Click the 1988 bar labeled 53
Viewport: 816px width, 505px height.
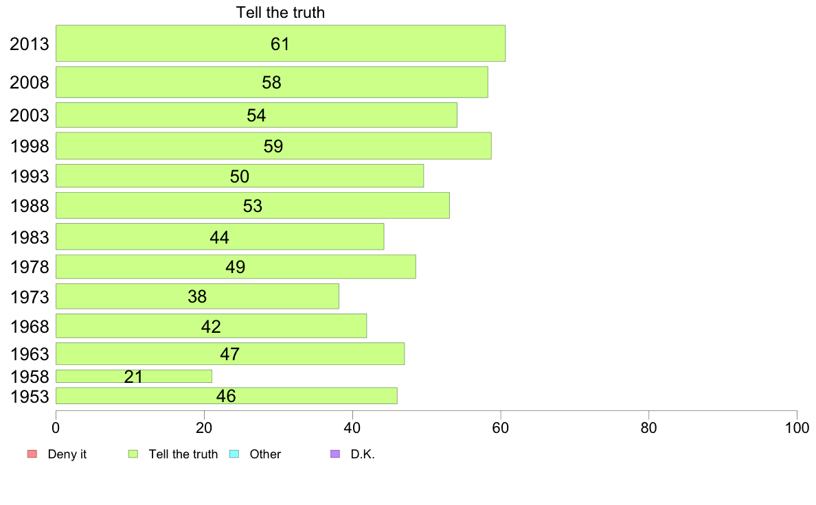point(252,205)
